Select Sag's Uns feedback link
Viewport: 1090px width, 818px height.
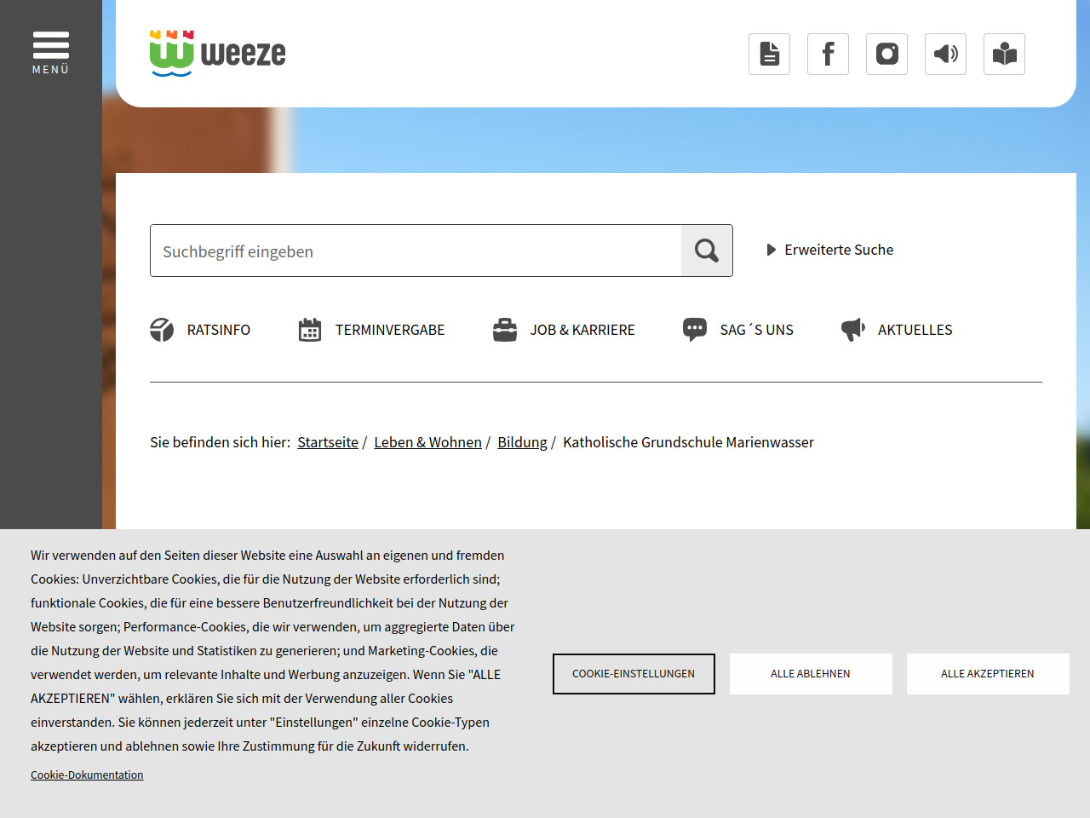click(738, 330)
